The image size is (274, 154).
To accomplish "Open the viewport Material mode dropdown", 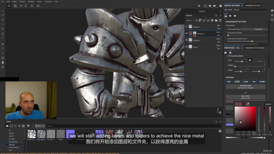I will pos(210,11).
